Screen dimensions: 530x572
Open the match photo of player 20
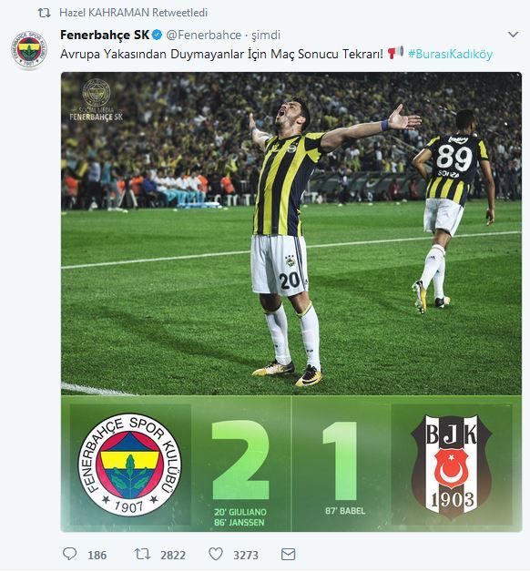click(291, 233)
